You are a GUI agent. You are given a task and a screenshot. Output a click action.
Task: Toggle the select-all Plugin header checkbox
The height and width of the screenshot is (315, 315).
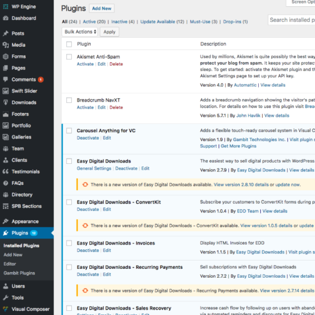69,44
